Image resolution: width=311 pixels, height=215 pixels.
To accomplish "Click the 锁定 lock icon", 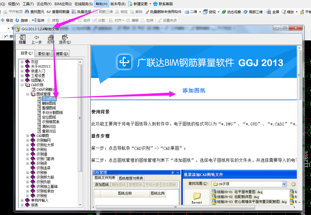I will 117,12.
